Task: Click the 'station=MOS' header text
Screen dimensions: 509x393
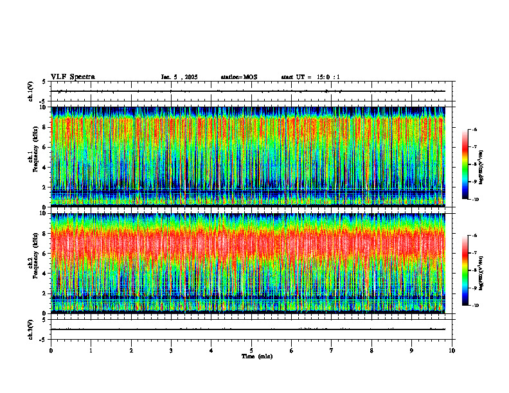Action: coord(239,77)
